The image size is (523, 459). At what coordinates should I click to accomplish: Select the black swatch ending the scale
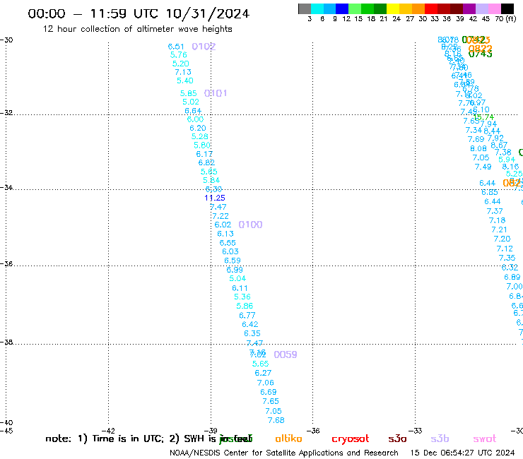point(507,8)
